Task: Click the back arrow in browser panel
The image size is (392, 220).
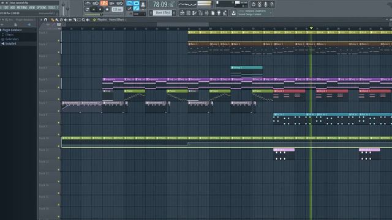Action: click(x=2, y=24)
